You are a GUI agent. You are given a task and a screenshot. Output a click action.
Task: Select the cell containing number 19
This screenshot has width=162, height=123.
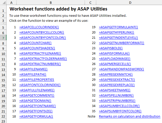click(x=94, y=27)
